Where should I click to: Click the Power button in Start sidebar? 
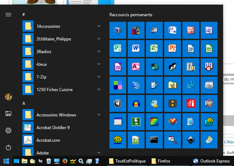(8, 147)
